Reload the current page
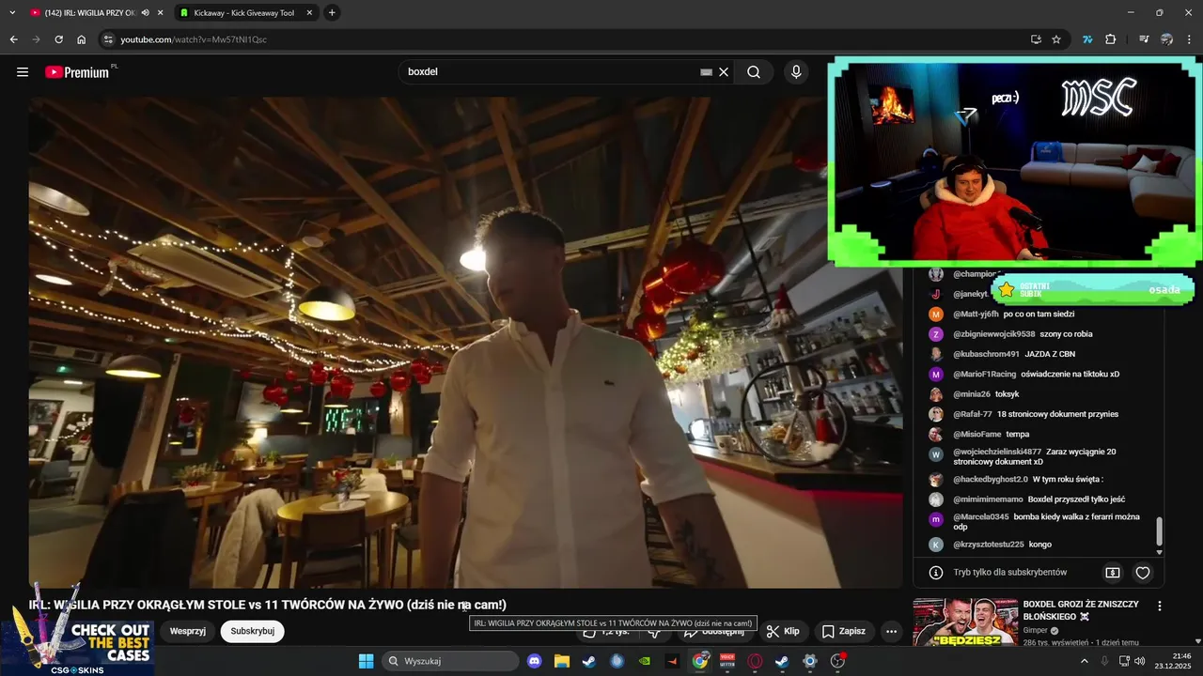Image resolution: width=1203 pixels, height=676 pixels. click(x=58, y=39)
